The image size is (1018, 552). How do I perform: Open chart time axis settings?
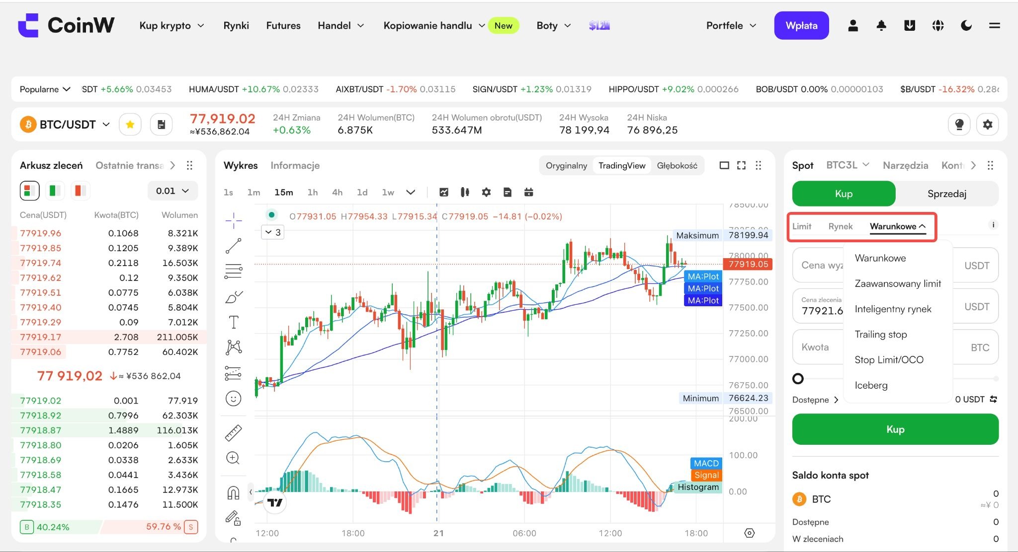point(750,533)
